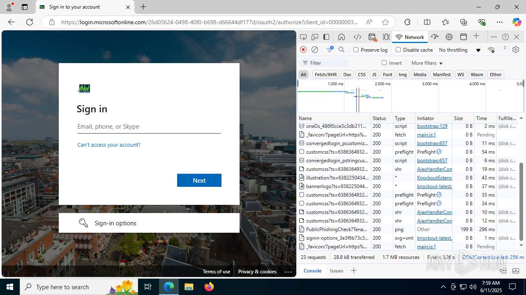
Task: Open DevTools customize ellipsis menu
Action: [x=494, y=37]
